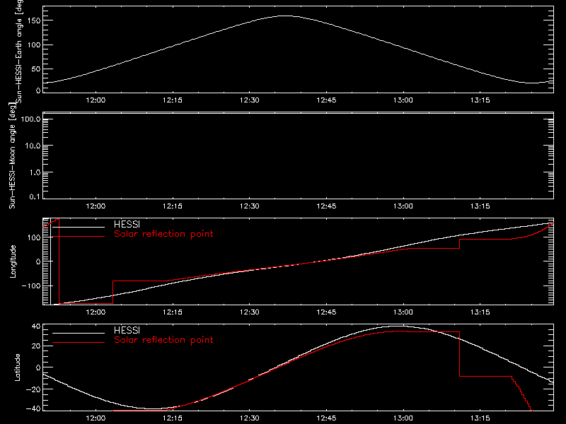Click 12:45 under the Latitude plot
The image size is (566, 424).
coord(326,418)
